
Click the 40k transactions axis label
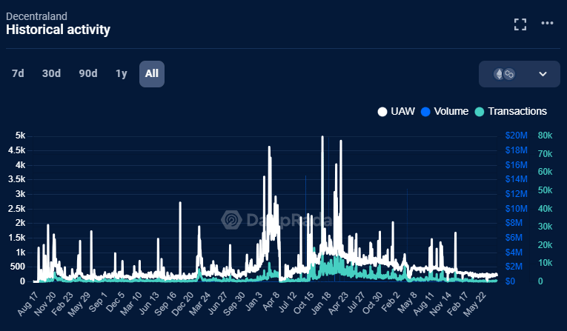[x=545, y=209]
